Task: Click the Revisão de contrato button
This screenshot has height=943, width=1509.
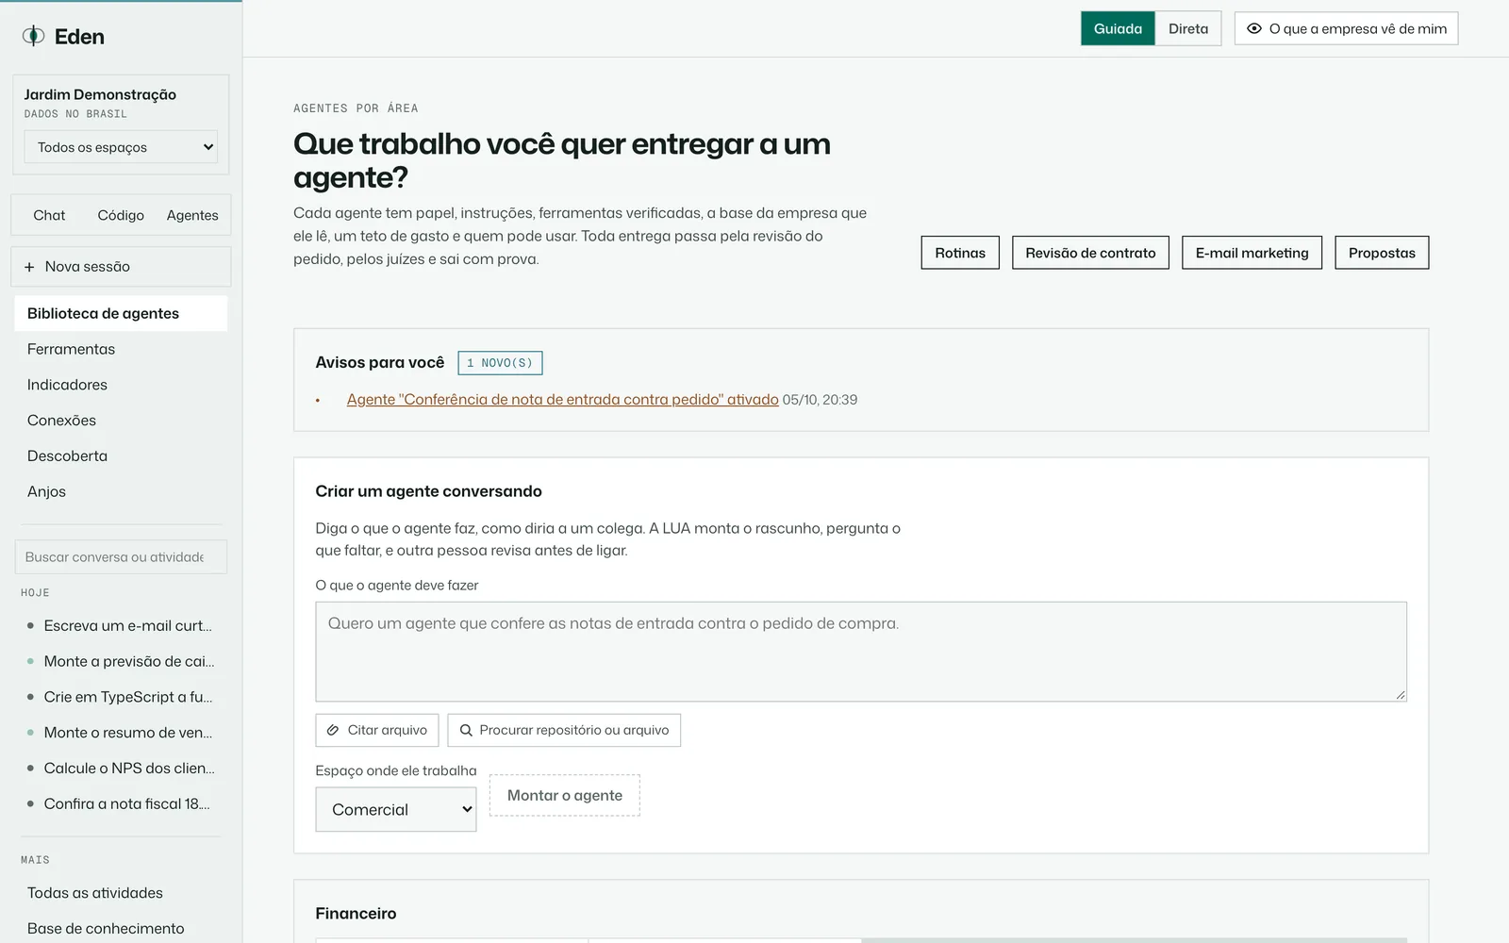Action: [x=1090, y=253]
